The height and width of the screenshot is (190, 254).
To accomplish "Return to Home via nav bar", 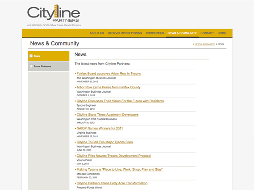I will click(x=222, y=33).
